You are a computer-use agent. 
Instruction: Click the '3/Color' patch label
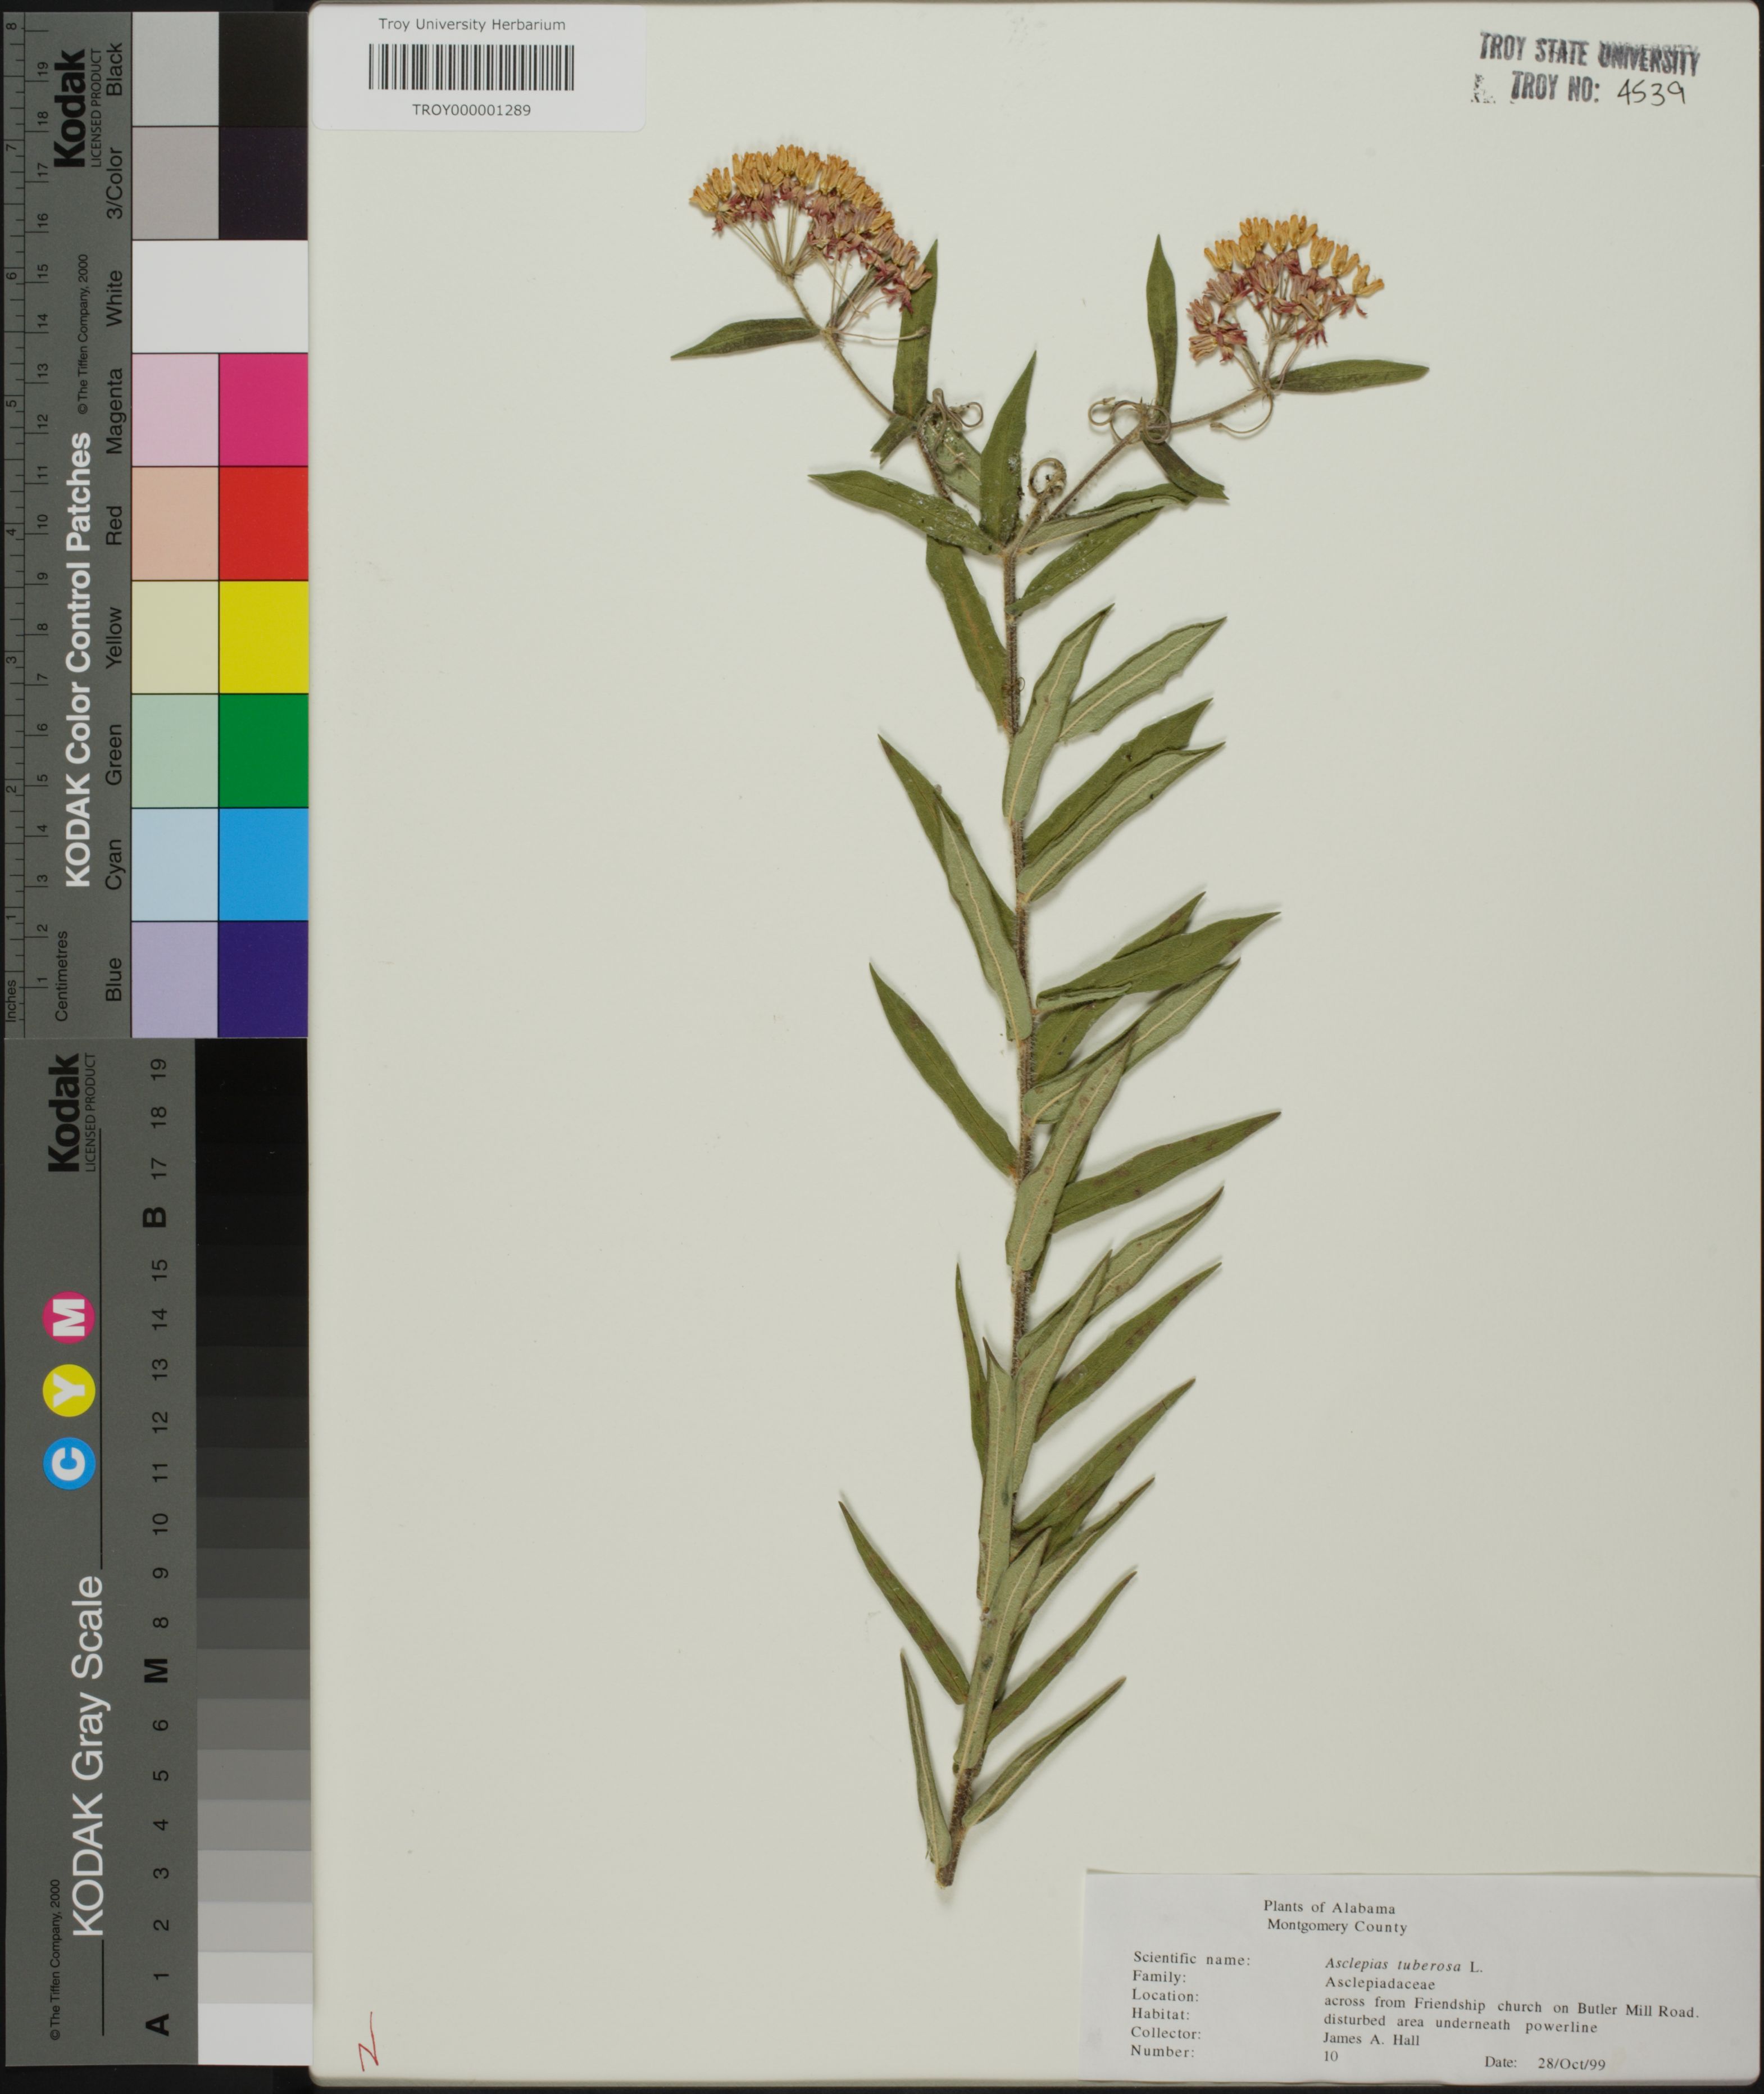(x=114, y=183)
